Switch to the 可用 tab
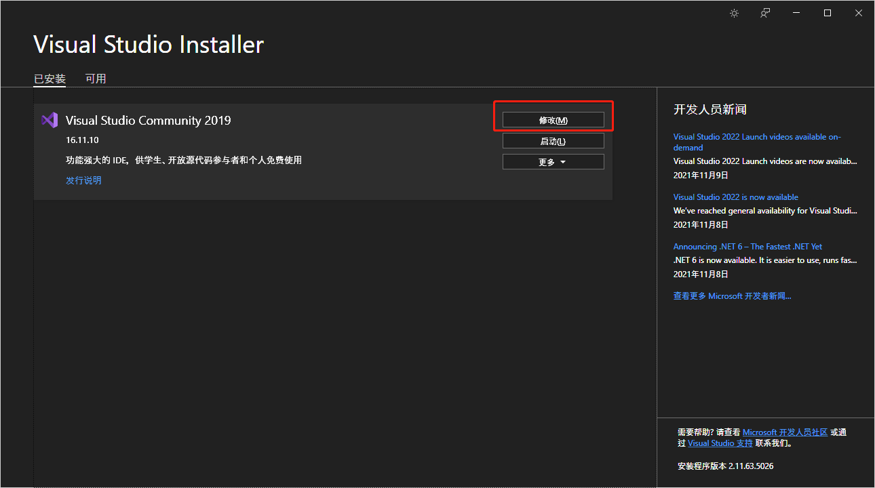The height and width of the screenshot is (488, 875). (96, 78)
